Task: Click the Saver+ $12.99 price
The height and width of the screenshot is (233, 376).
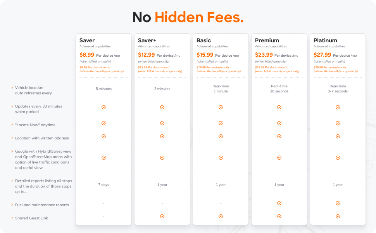Action: click(x=147, y=55)
